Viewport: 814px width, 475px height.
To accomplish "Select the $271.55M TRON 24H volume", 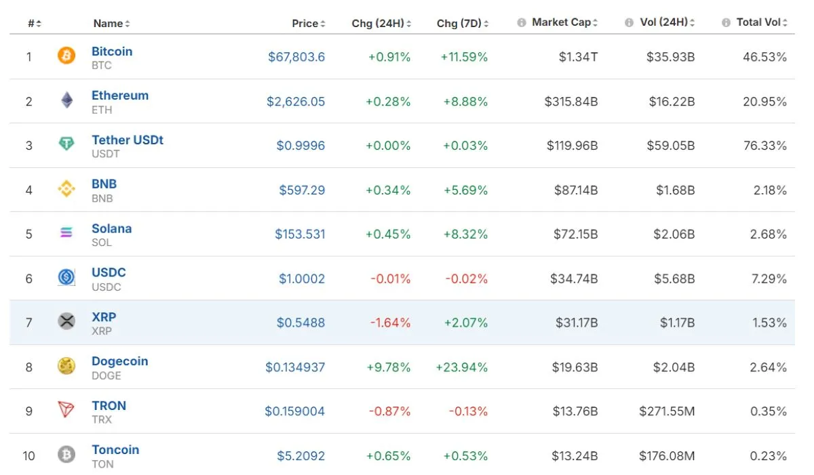I will tap(667, 411).
